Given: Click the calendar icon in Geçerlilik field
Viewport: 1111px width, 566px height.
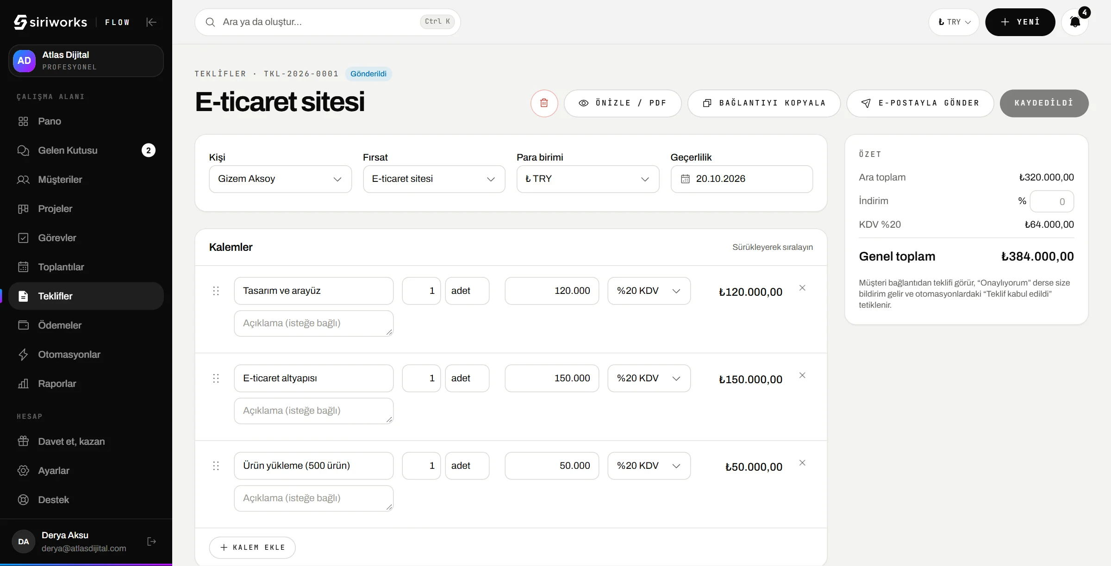Looking at the screenshot, I should click(x=685, y=179).
